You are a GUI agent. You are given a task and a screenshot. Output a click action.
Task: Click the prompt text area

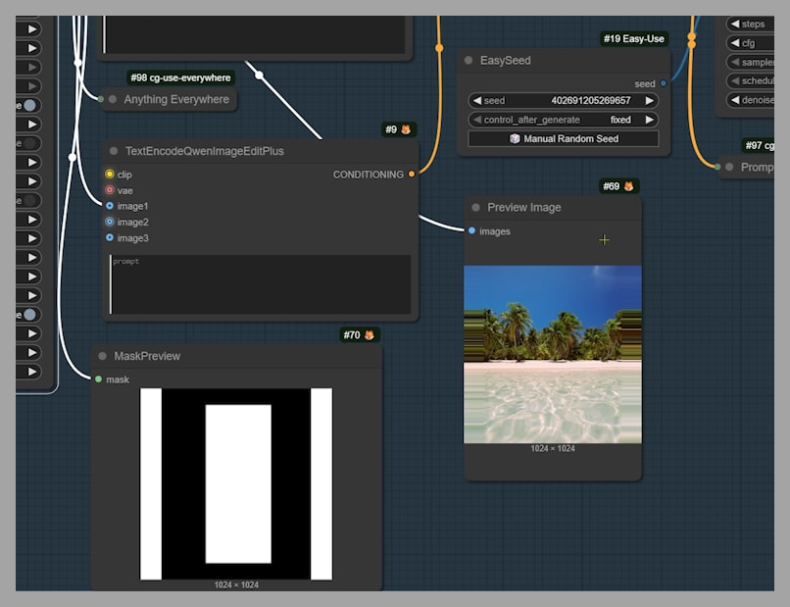[x=260, y=284]
